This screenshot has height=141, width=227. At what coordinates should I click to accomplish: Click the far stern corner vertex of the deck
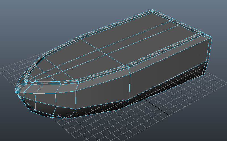(x=152, y=11)
